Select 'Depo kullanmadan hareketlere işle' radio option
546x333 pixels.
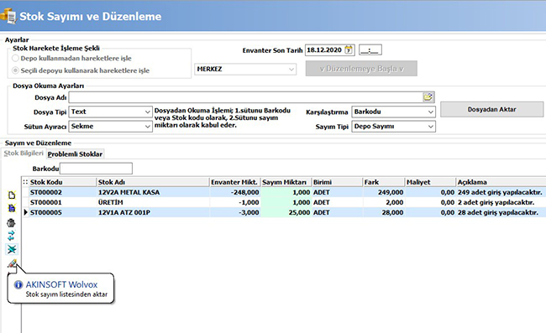coord(15,58)
